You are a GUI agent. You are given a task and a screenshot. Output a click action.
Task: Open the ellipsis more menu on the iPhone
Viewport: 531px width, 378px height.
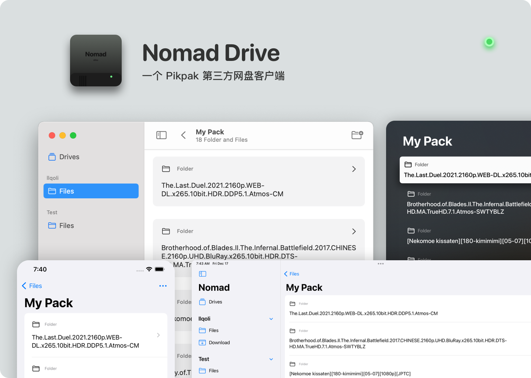pos(163,286)
